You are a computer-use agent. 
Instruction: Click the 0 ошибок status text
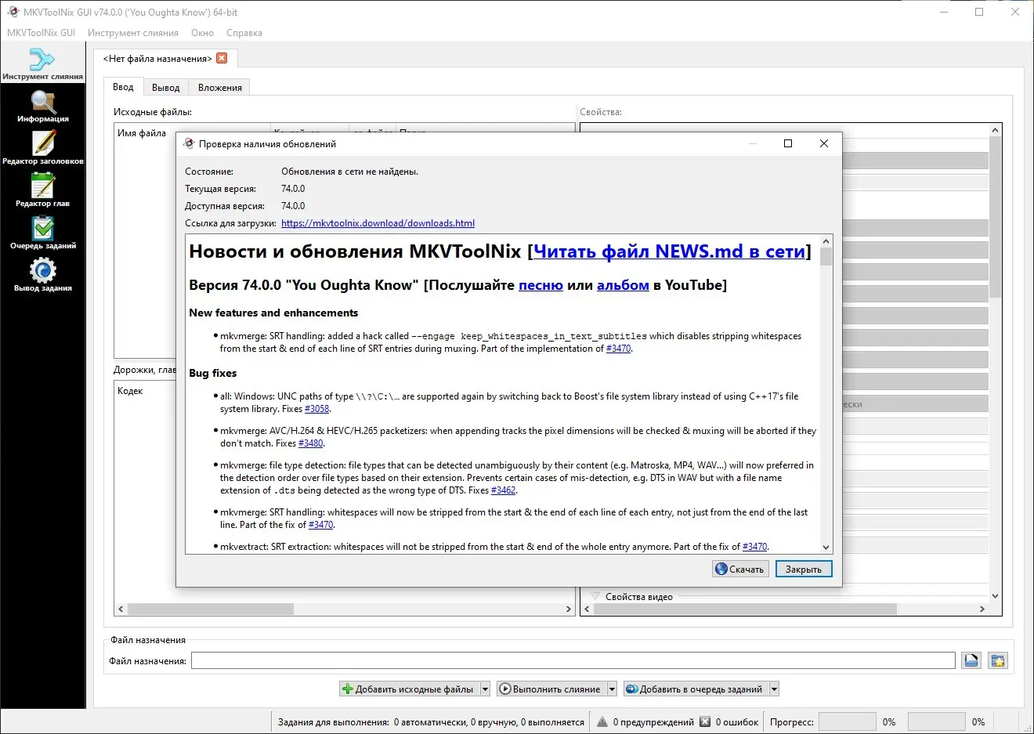tap(737, 722)
